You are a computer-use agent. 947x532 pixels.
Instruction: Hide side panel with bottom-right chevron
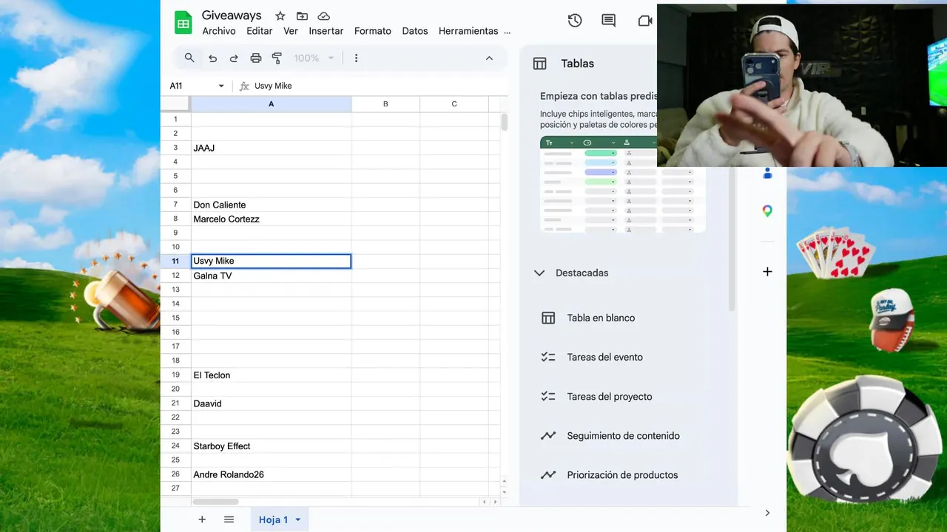[767, 513]
